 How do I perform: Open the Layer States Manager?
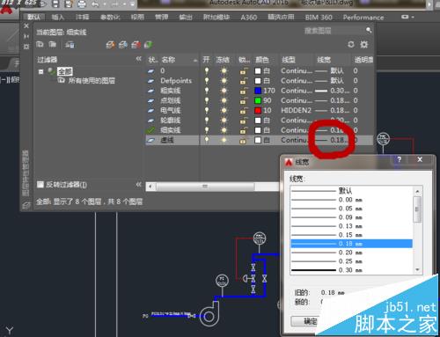70,45
